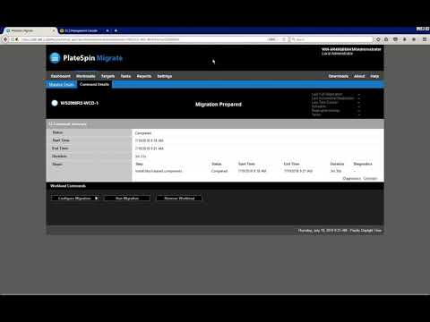Click the footer date and time text
The width and height of the screenshot is (430, 322).
[340, 231]
